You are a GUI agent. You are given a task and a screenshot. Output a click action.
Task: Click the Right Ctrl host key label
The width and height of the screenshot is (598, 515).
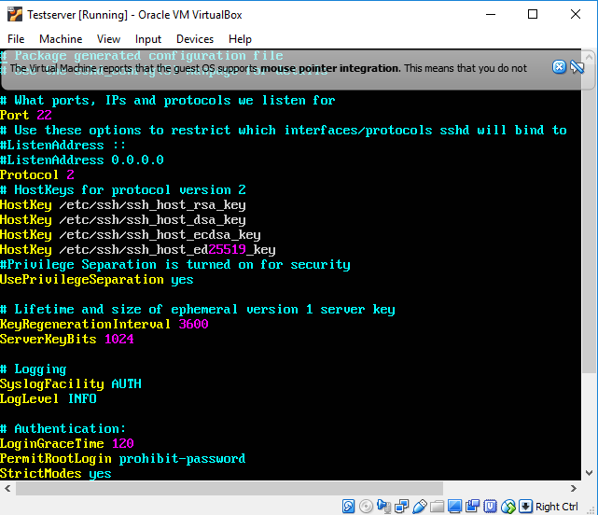point(556,507)
